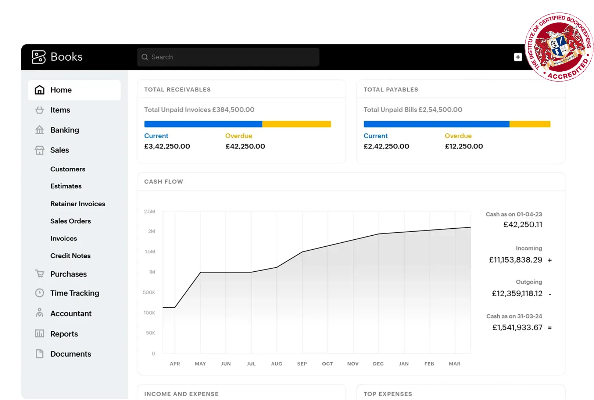
Task: Click the Documents file icon
Action: pyautogui.click(x=39, y=354)
